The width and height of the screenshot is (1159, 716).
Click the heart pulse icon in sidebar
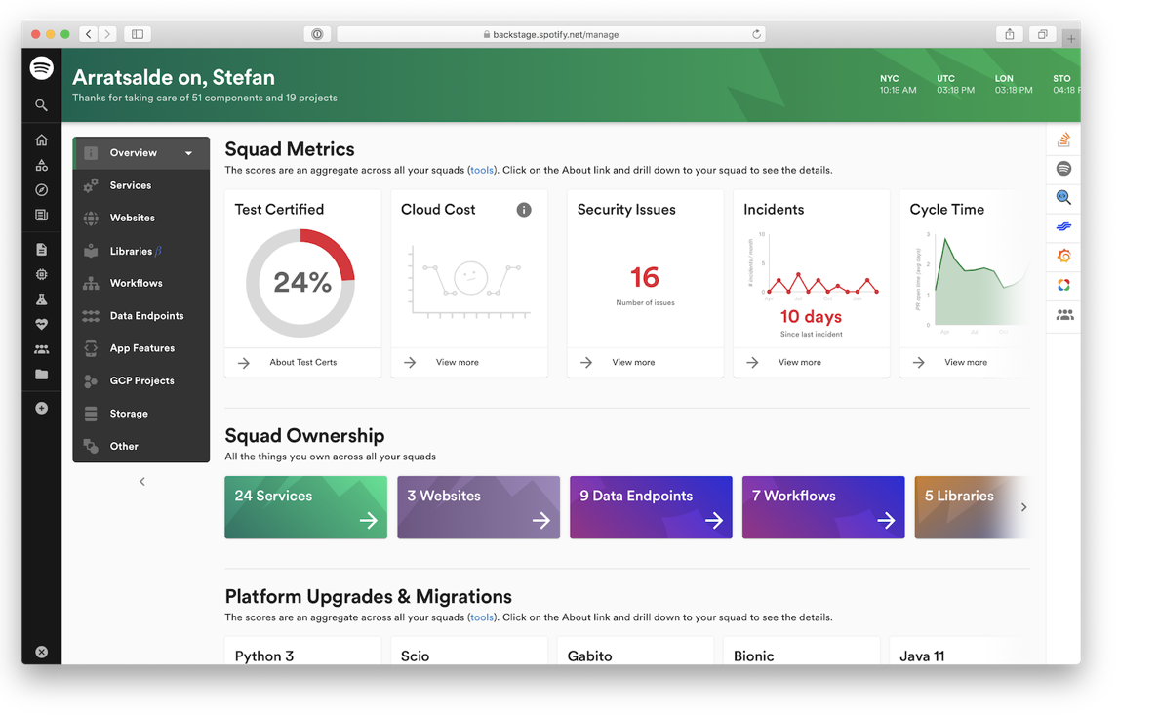(x=41, y=324)
